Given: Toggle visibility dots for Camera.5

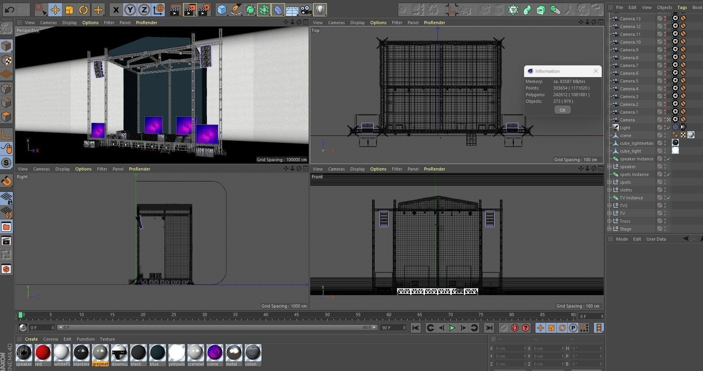Looking at the screenshot, I should [x=665, y=81].
